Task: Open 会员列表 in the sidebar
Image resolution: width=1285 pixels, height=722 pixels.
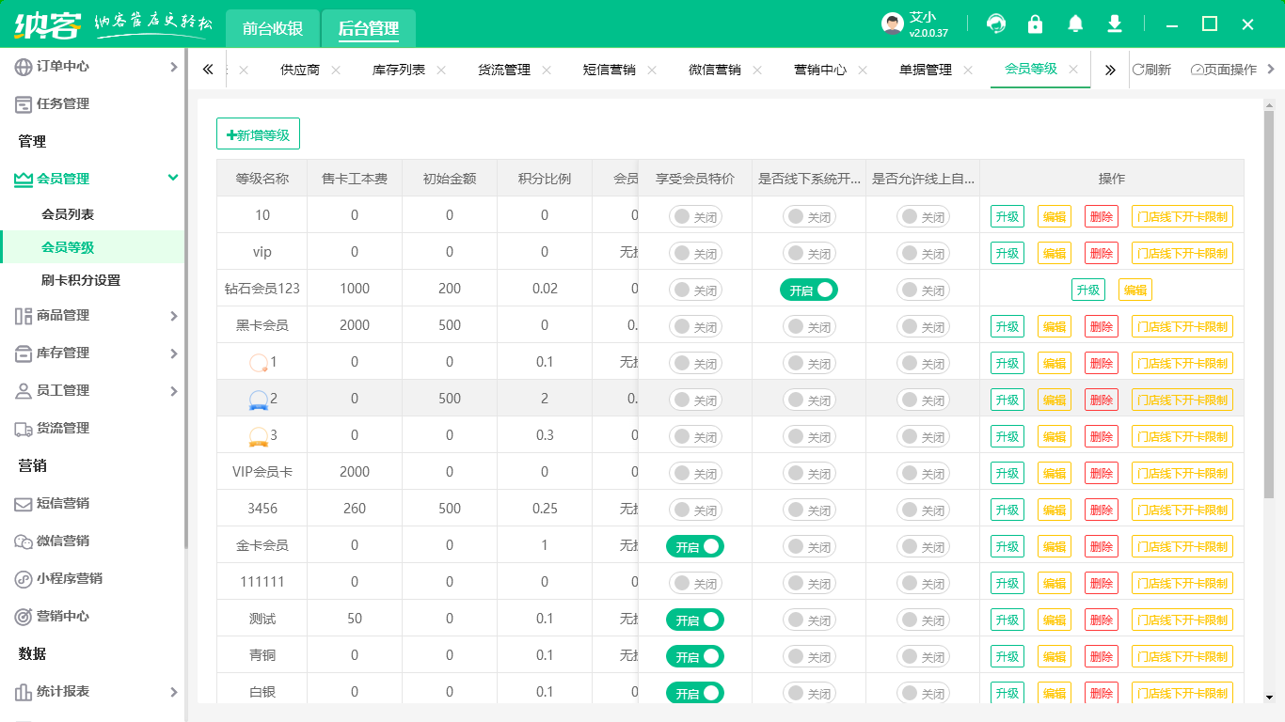Action: [68, 214]
